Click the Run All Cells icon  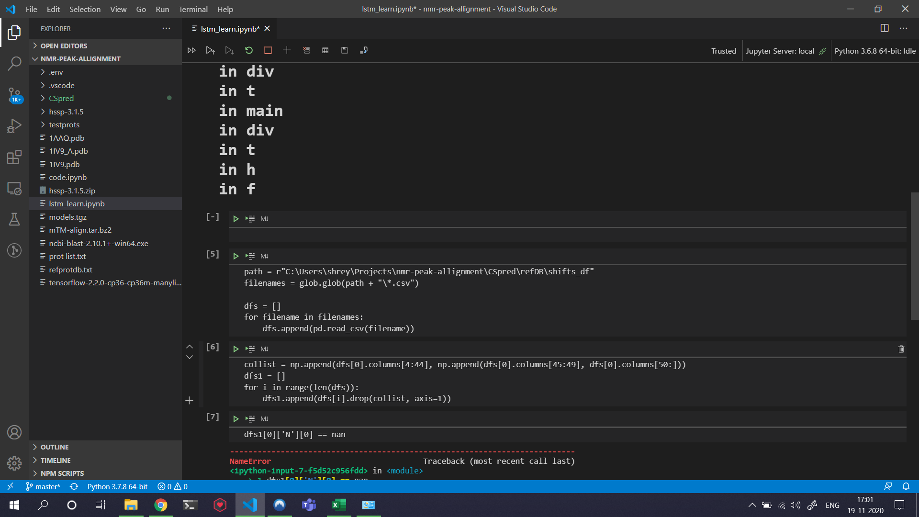(x=191, y=50)
